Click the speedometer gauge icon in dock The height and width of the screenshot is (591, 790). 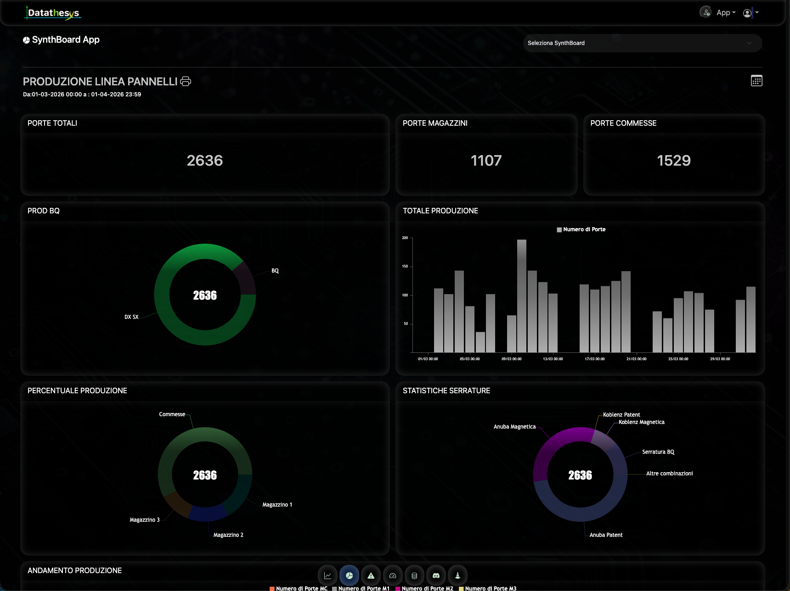click(393, 575)
